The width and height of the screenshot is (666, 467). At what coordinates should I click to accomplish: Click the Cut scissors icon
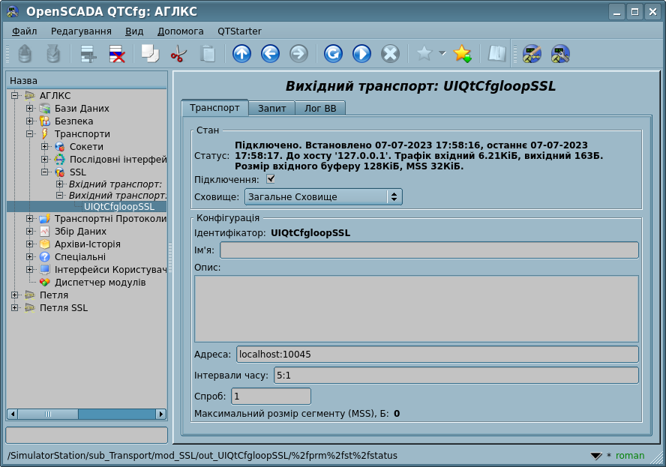(x=178, y=54)
